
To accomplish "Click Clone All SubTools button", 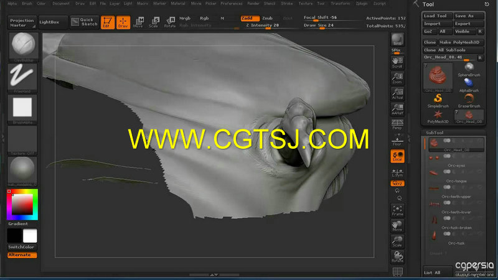I will tap(453, 50).
